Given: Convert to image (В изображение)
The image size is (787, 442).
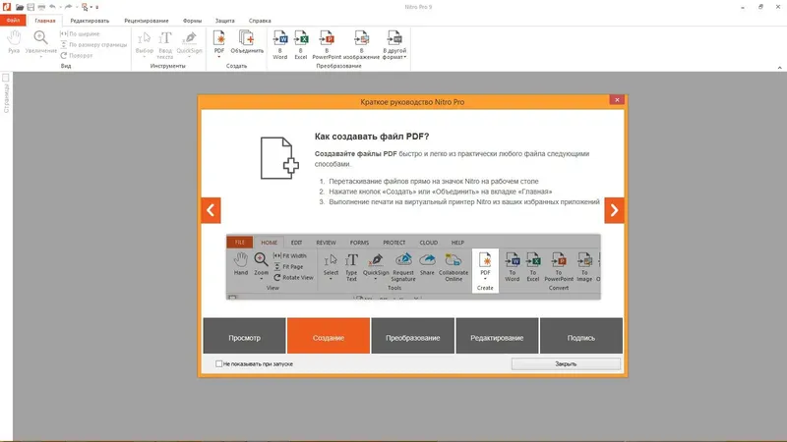Looking at the screenshot, I should click(361, 44).
